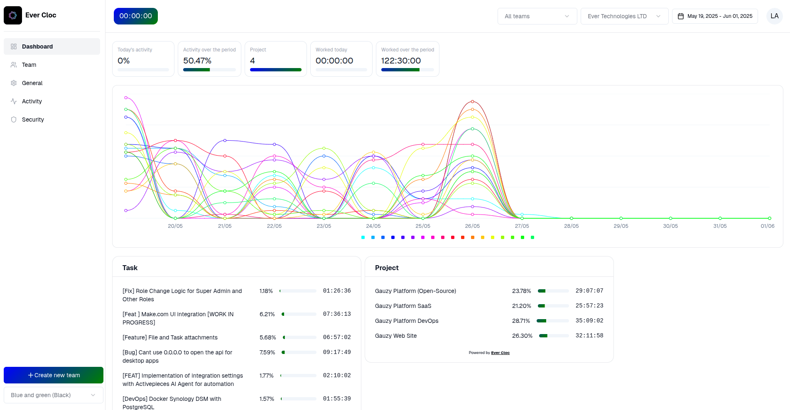Click the Ever Cloc logo
Viewport: 790px width, 410px height.
[12, 15]
